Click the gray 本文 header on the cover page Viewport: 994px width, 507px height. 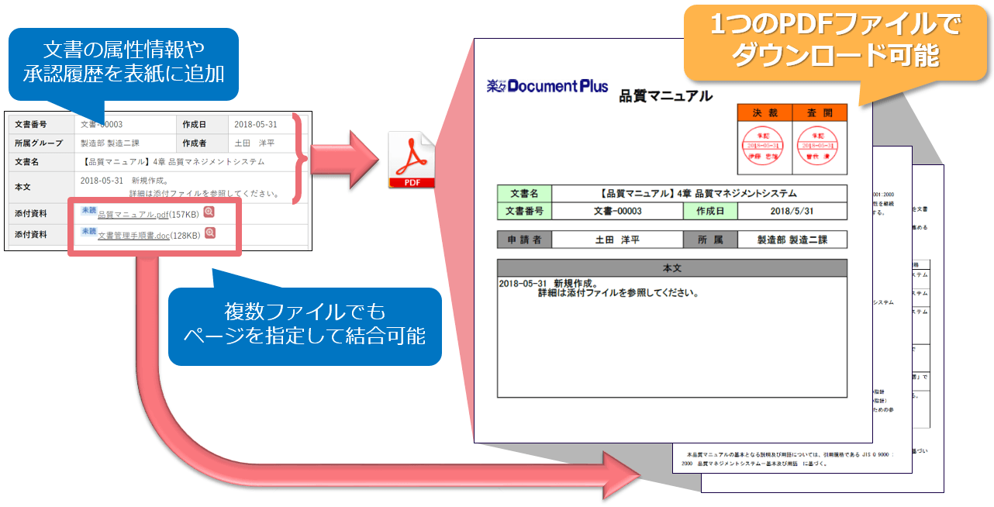click(672, 267)
